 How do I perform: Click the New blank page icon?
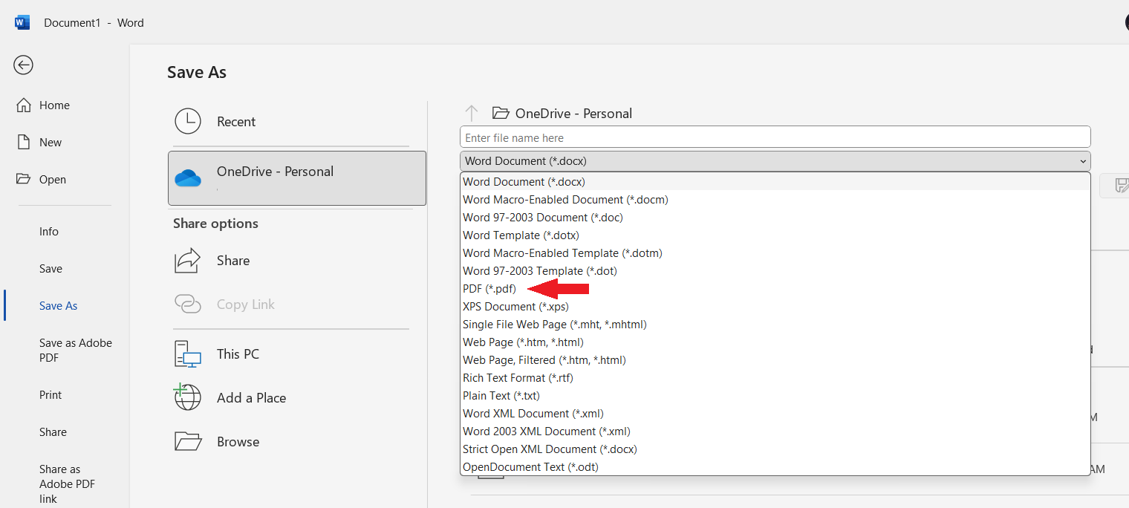click(24, 143)
